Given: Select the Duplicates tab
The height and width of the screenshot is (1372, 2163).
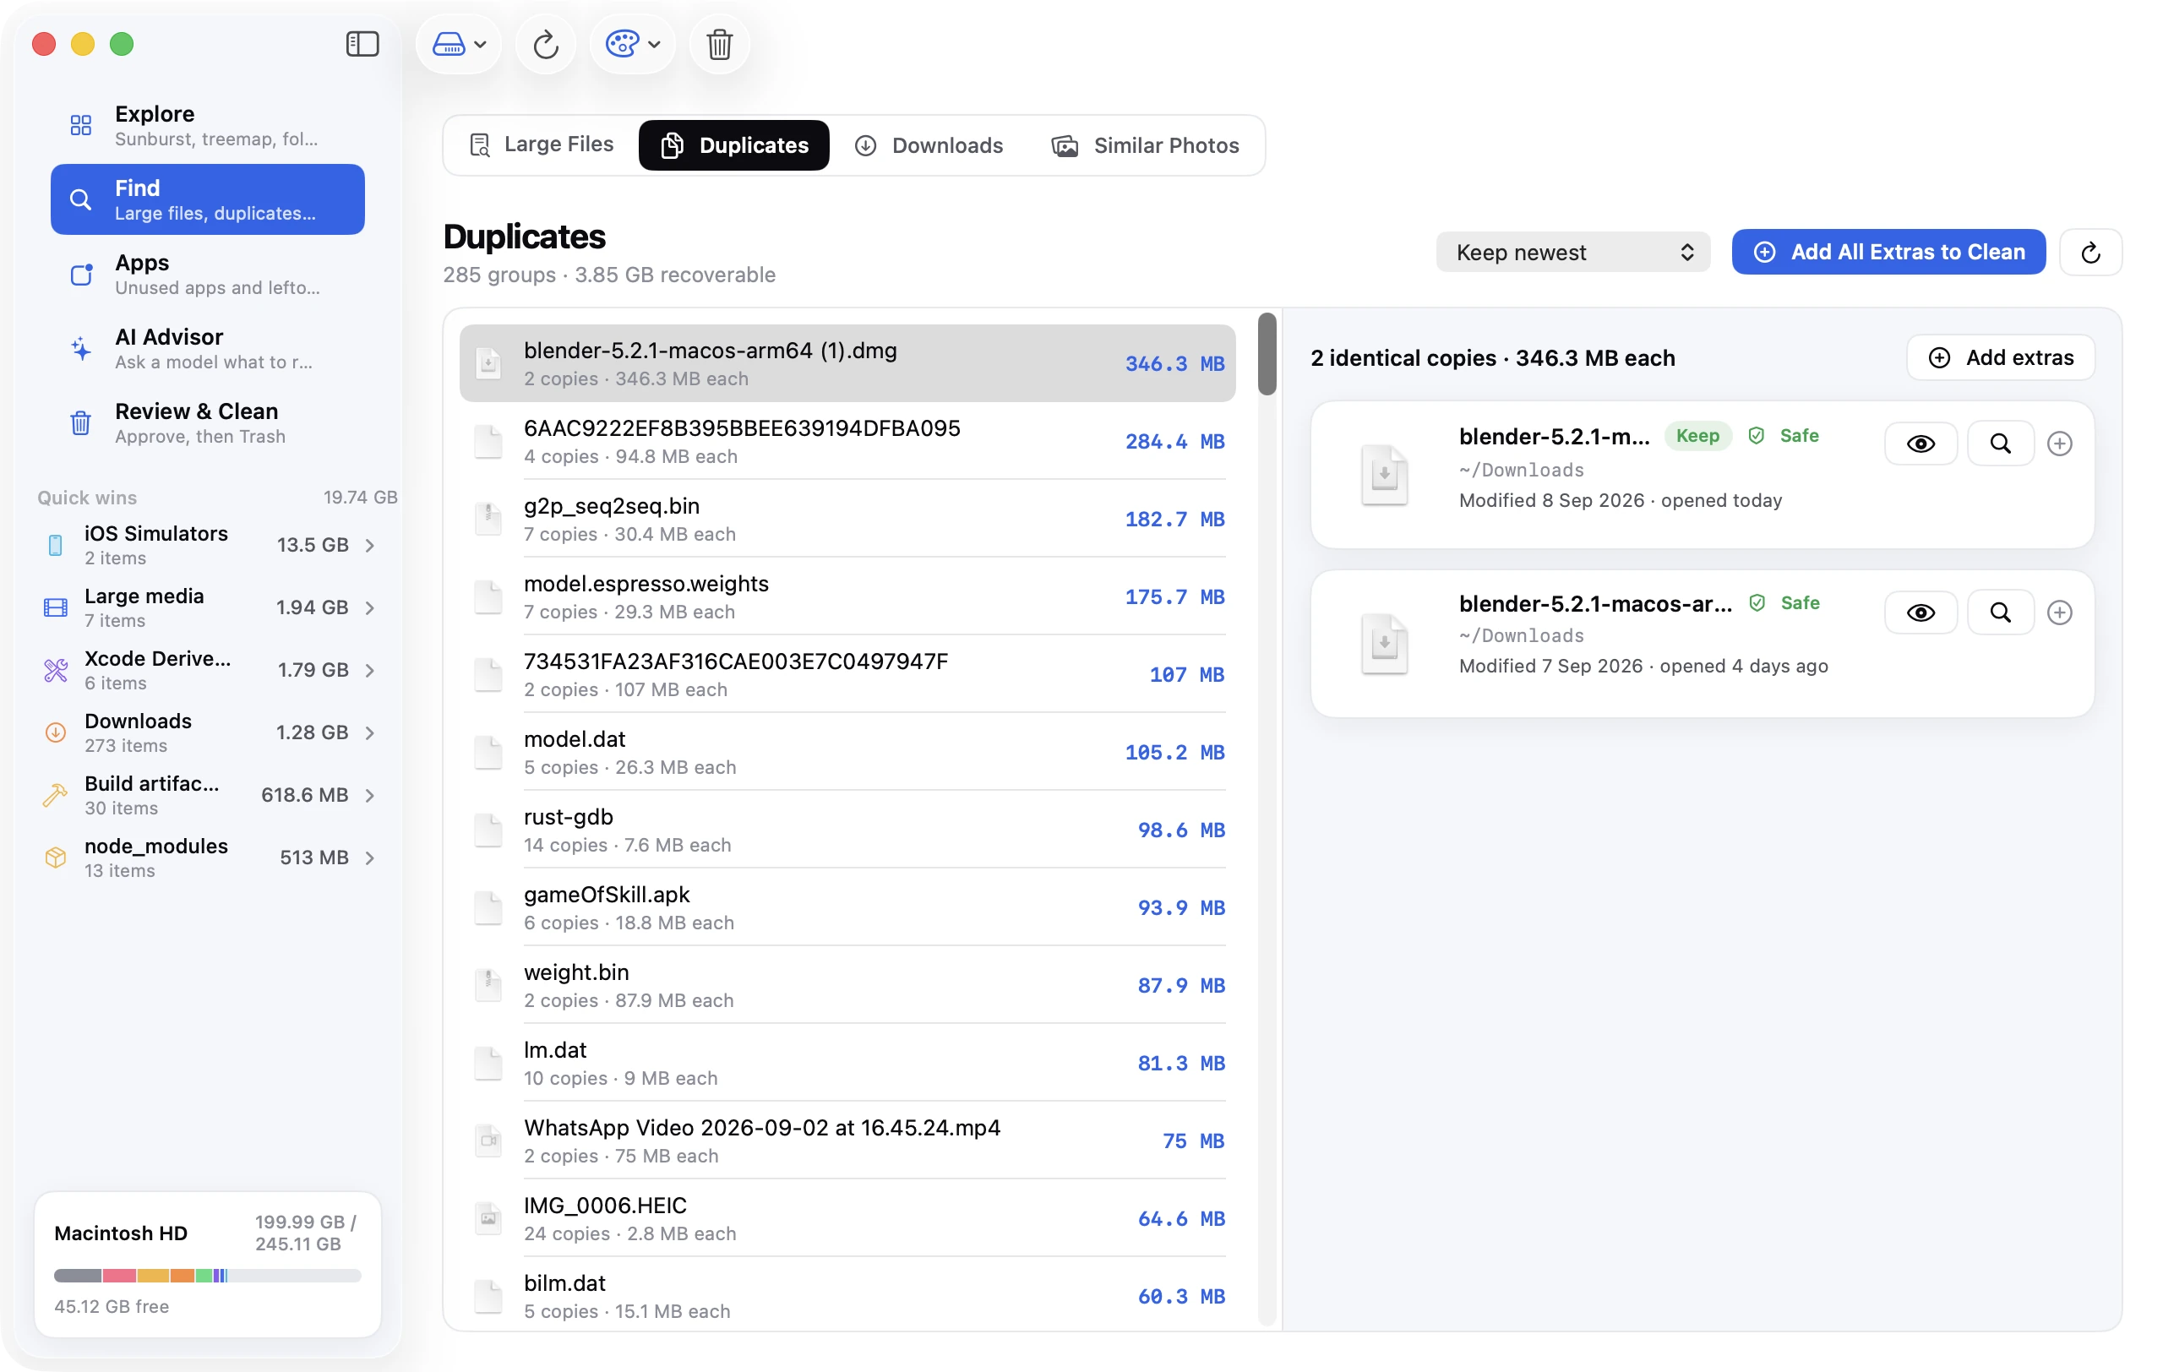Looking at the screenshot, I should [734, 144].
